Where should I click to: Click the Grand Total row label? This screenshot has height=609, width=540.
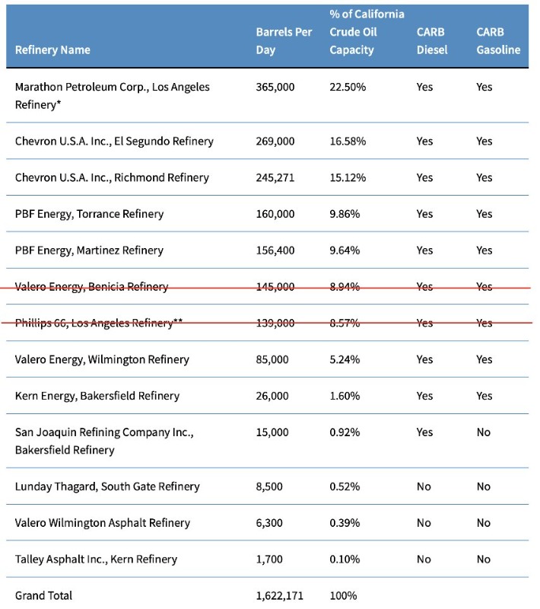[x=44, y=595]
